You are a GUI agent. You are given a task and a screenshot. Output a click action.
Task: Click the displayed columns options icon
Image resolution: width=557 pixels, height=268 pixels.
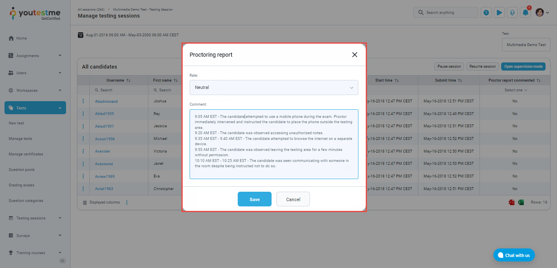coord(127,202)
